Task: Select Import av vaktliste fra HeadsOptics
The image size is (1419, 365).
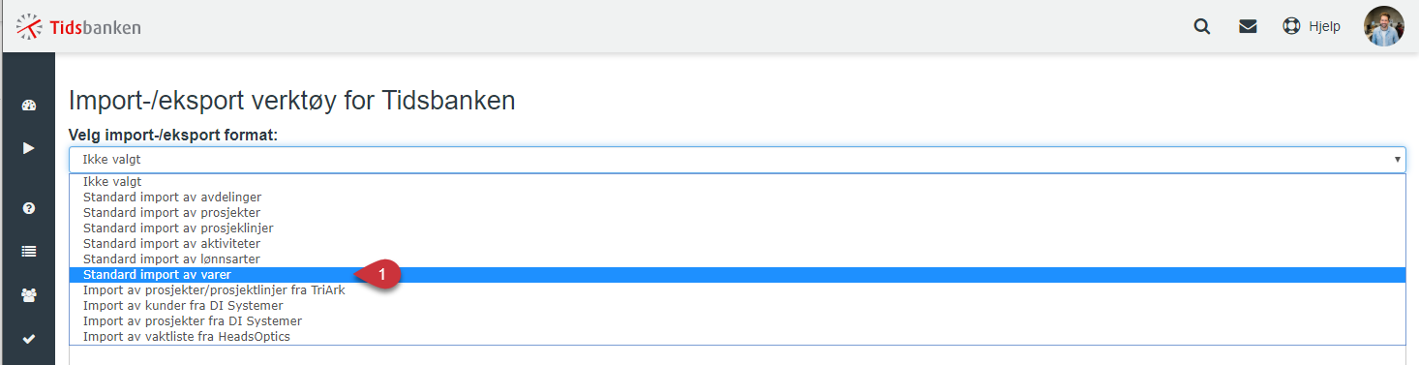Action: click(x=737, y=337)
